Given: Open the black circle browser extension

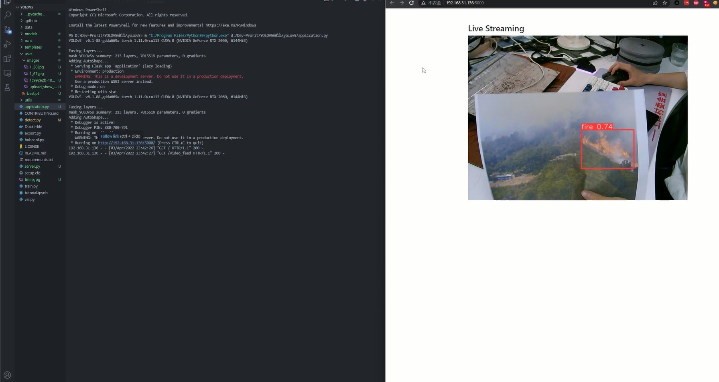Looking at the screenshot, I should click(677, 3).
